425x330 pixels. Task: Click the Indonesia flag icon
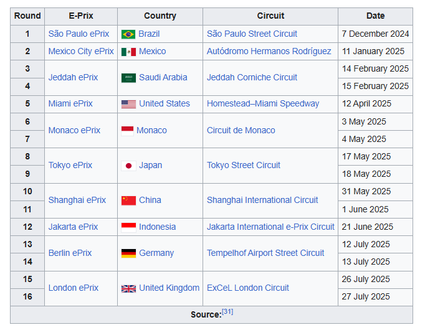(128, 227)
